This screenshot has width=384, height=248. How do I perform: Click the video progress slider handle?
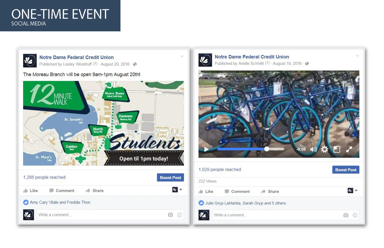(267, 149)
